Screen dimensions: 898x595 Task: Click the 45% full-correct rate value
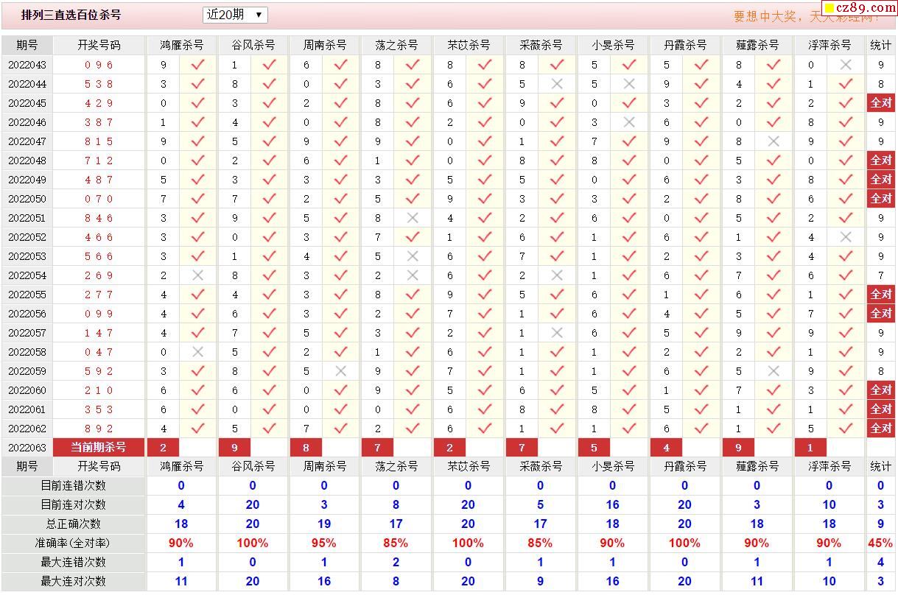pyautogui.click(x=881, y=543)
